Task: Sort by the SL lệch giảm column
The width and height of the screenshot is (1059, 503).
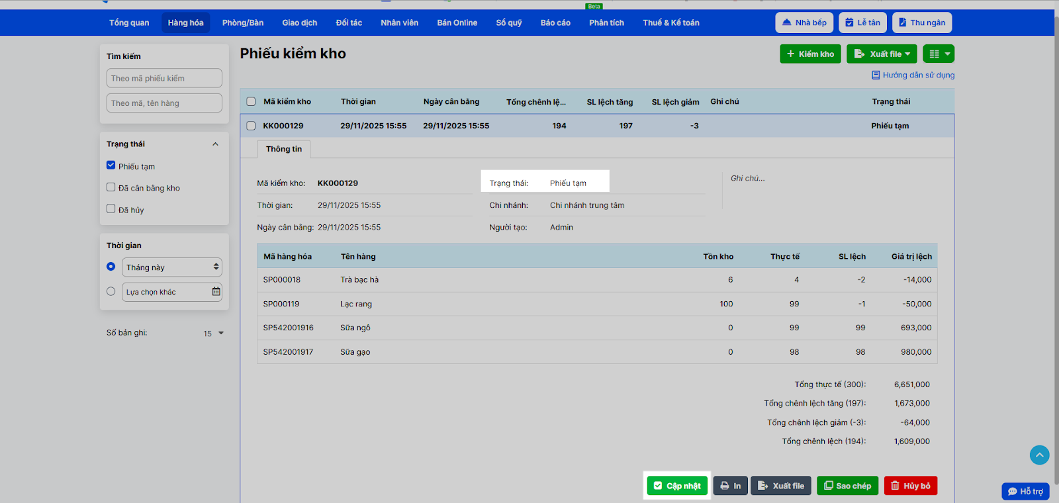Action: pos(675,102)
